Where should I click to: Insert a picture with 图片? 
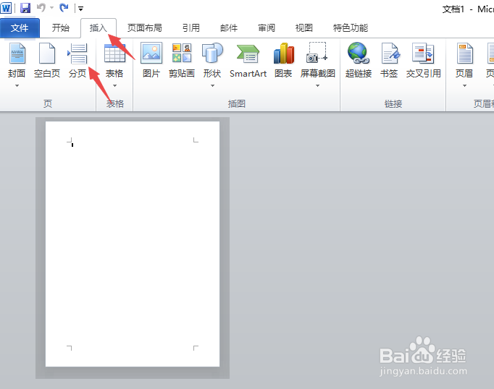151,61
